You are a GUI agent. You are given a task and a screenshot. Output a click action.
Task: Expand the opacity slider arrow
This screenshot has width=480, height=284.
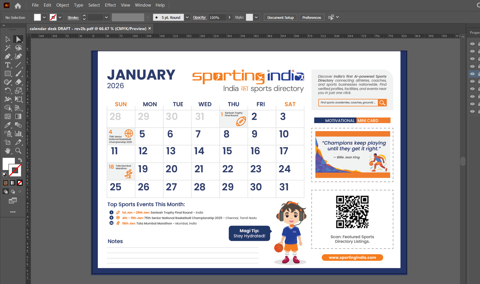(x=229, y=17)
